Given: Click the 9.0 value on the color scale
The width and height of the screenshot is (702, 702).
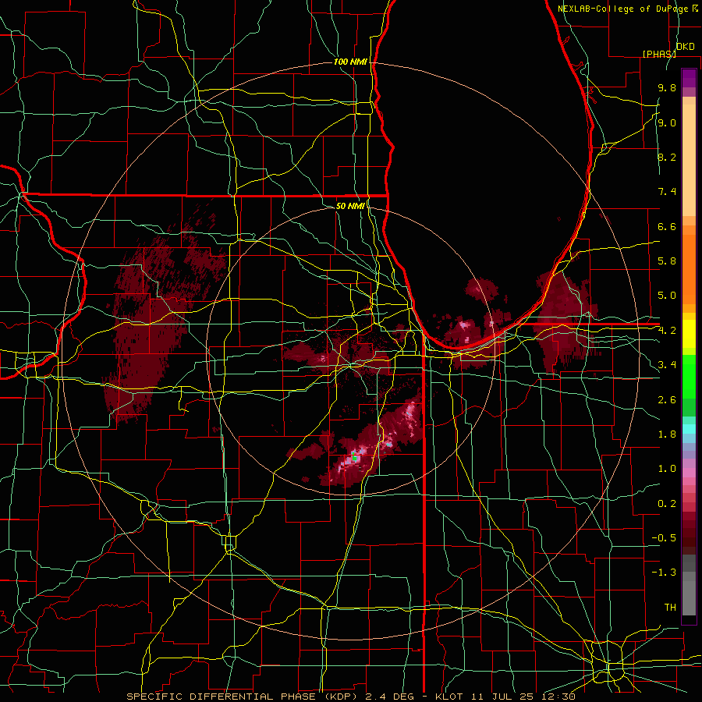Looking at the screenshot, I should pos(667,123).
